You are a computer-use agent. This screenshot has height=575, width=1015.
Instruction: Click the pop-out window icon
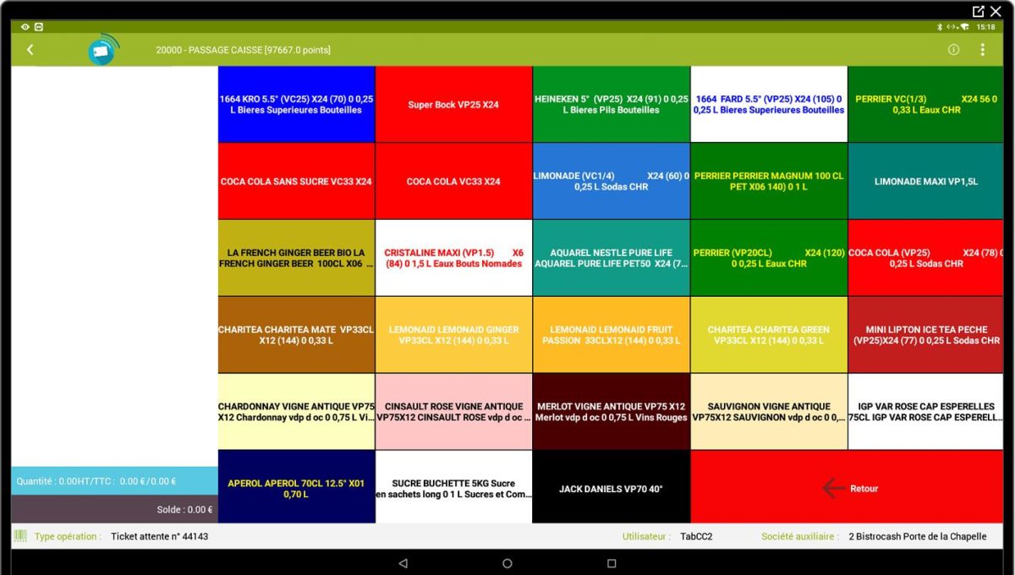point(978,11)
